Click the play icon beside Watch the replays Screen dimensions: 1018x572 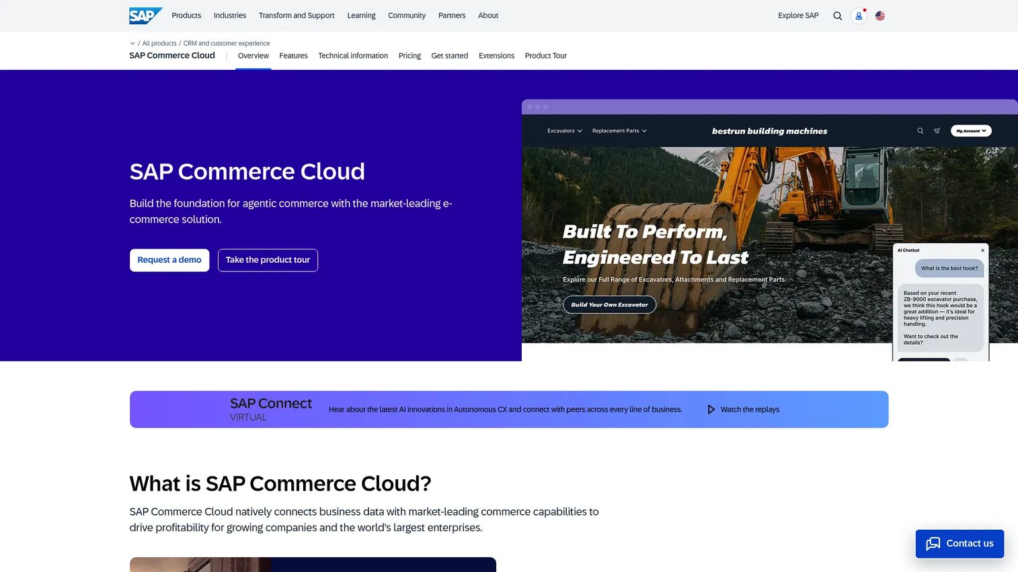tap(711, 409)
